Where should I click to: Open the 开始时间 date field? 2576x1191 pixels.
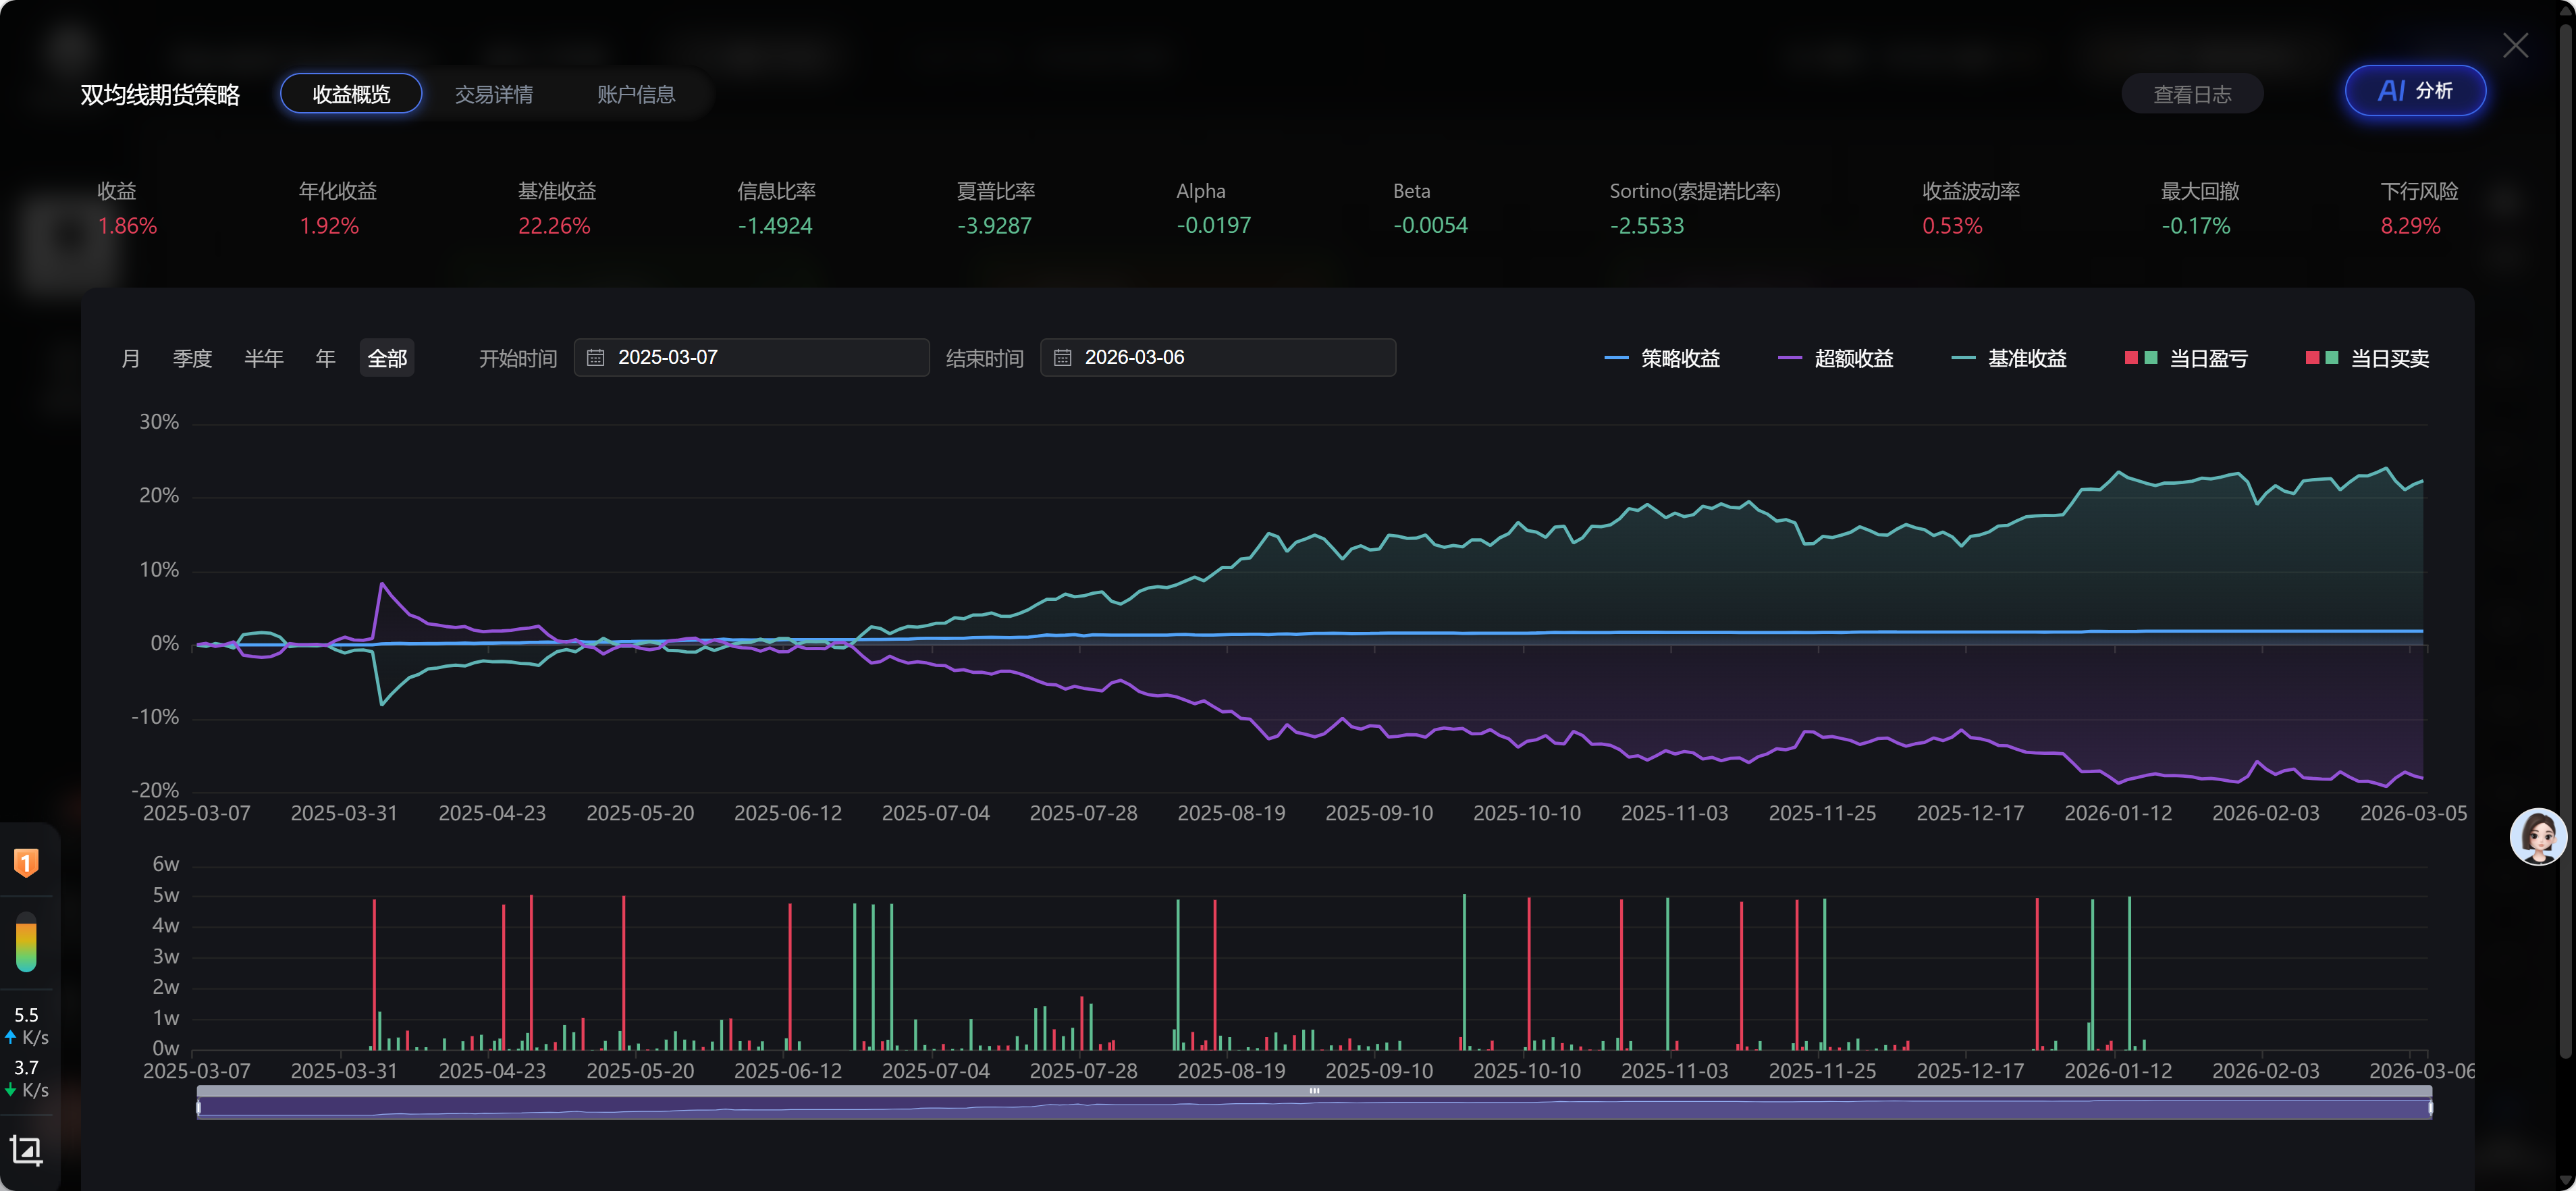point(752,357)
